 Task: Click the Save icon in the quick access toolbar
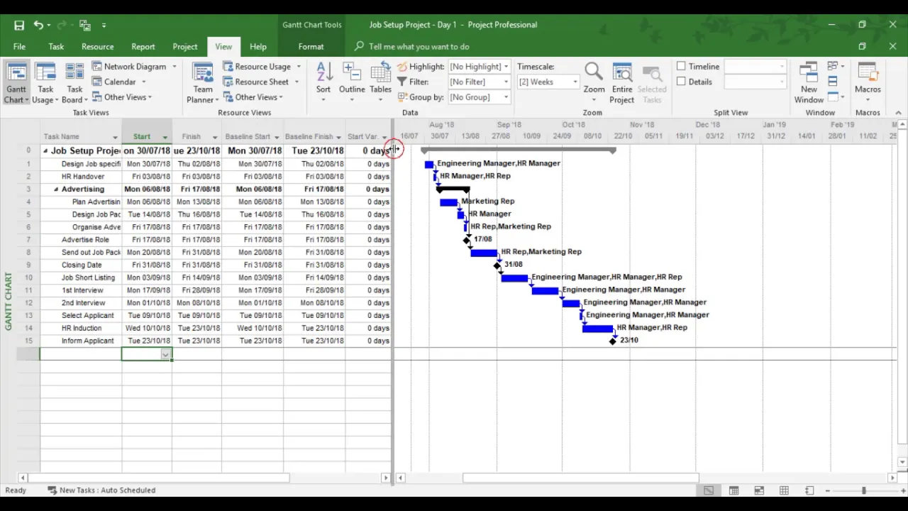[19, 25]
